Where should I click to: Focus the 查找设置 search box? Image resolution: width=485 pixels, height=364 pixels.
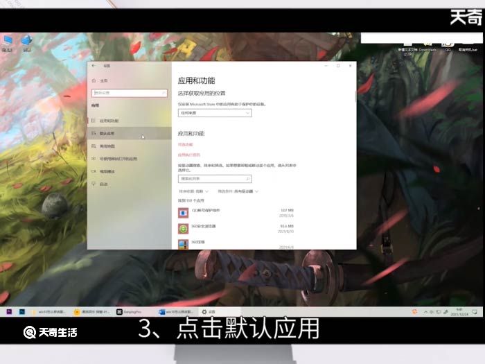(x=130, y=93)
